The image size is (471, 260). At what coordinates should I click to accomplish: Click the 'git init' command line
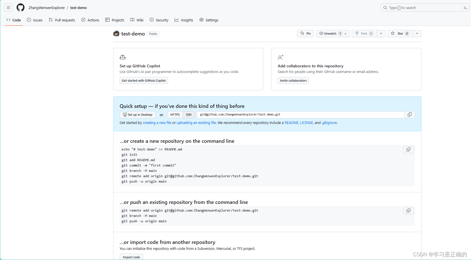(x=130, y=155)
